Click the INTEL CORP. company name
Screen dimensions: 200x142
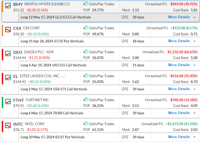coord(35,124)
